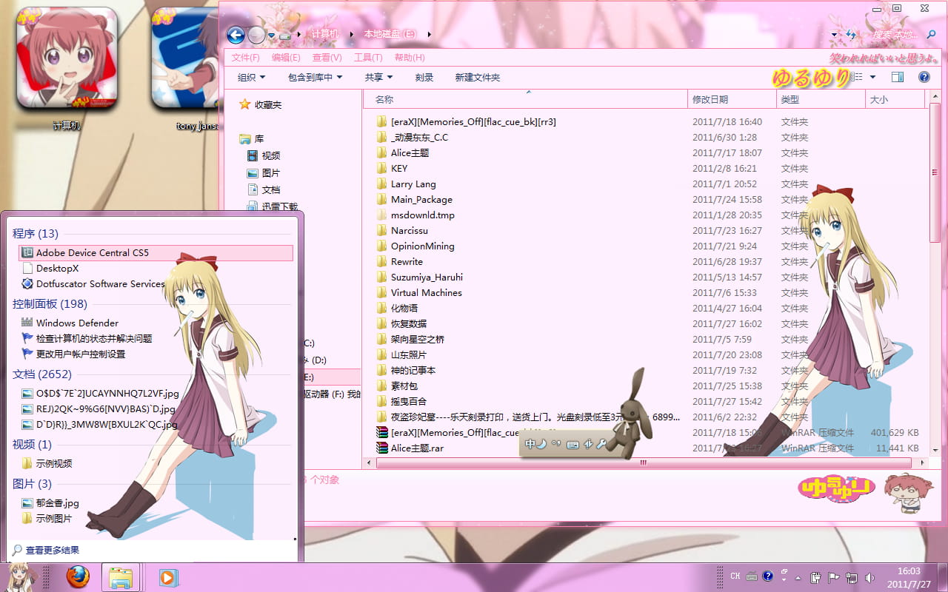Open the volume slider from the tray
Screen dimensions: 948x592
point(870,576)
